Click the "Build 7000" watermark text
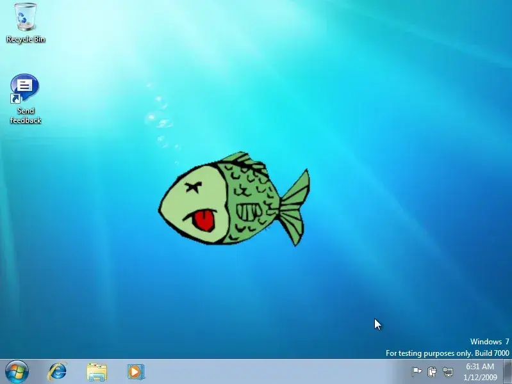Screen dimensions: 512x384 (x=491, y=353)
